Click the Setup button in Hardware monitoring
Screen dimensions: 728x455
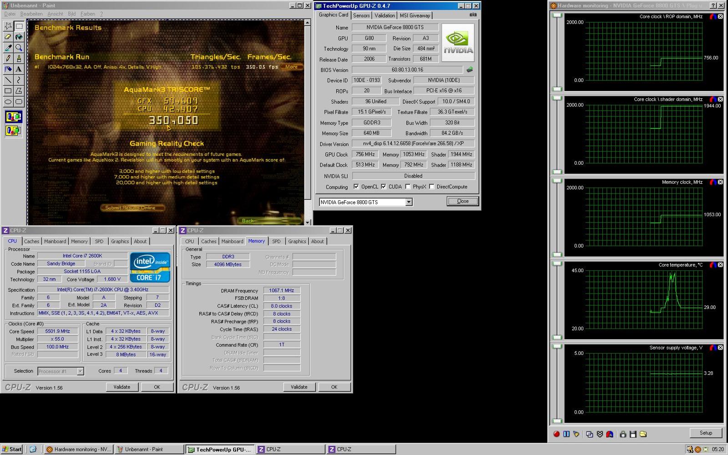(x=706, y=433)
